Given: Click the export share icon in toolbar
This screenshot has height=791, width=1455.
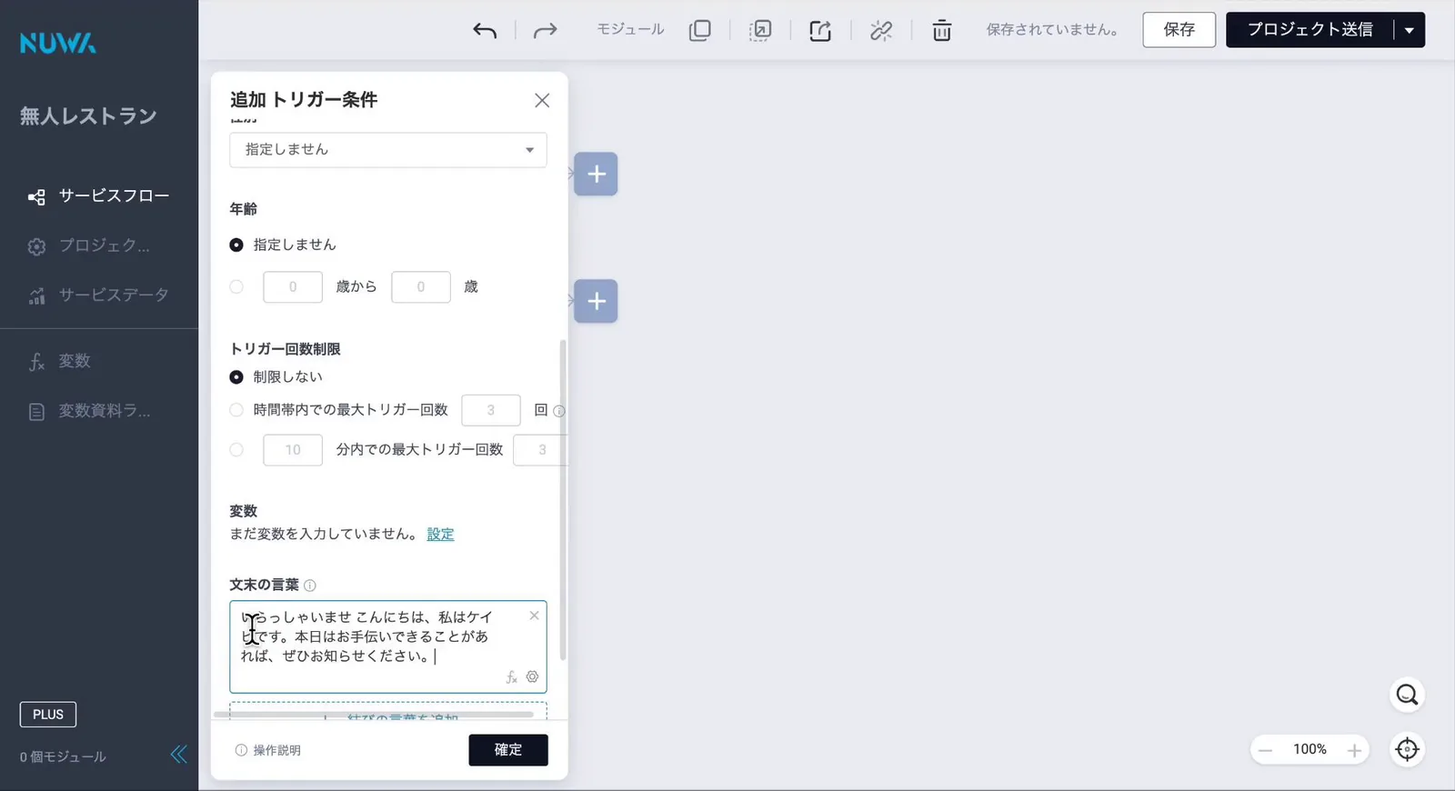Looking at the screenshot, I should tap(820, 31).
